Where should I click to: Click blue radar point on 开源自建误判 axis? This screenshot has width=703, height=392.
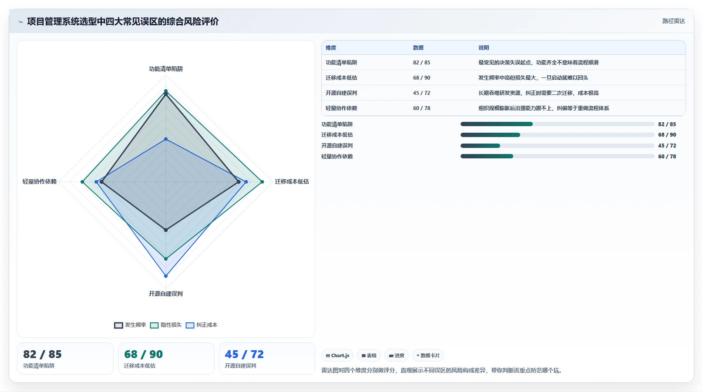pos(166,276)
